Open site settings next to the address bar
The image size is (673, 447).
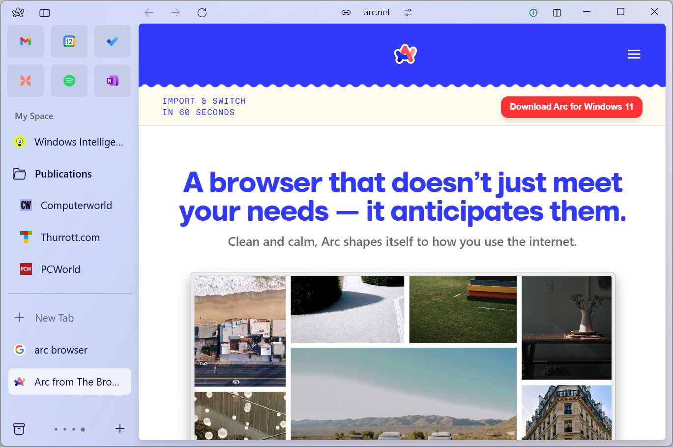click(408, 12)
